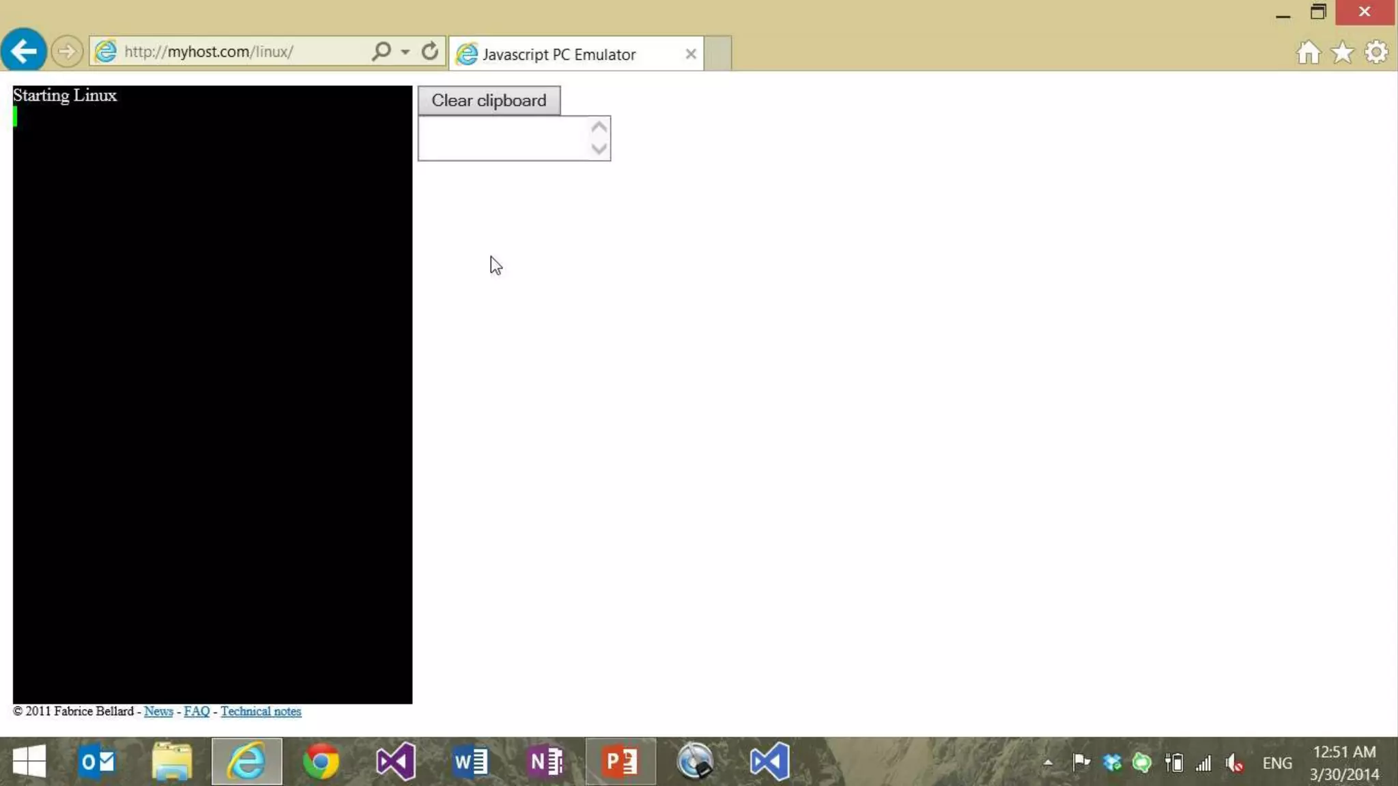The height and width of the screenshot is (786, 1398).
Task: Open purple Visual Studio on the taskbar
Action: [x=395, y=761]
